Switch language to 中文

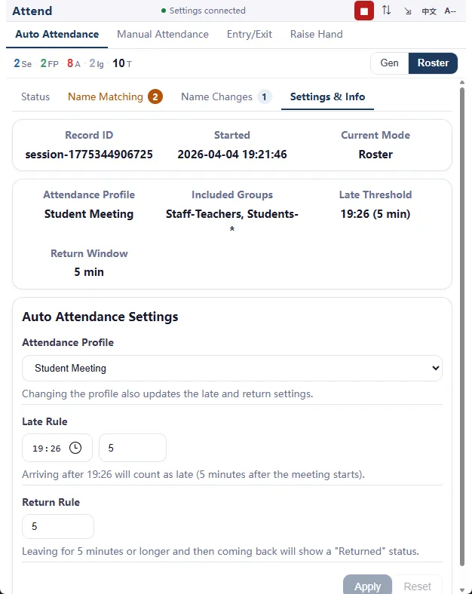pyautogui.click(x=429, y=11)
